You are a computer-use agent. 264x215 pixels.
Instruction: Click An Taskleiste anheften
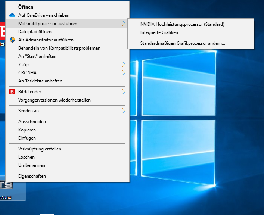tap(40, 81)
